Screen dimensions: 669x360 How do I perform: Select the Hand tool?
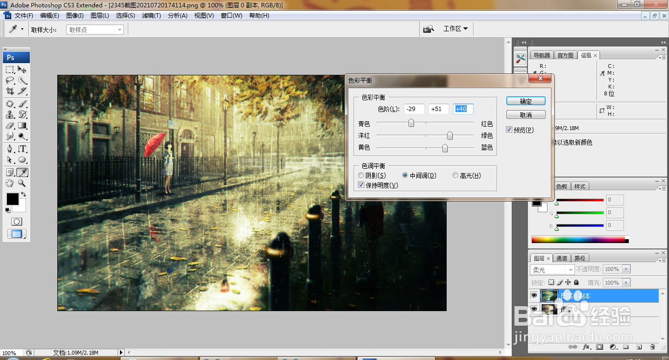click(x=10, y=183)
